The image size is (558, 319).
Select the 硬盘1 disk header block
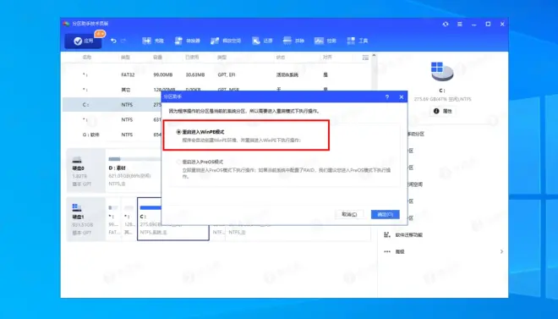[85, 219]
